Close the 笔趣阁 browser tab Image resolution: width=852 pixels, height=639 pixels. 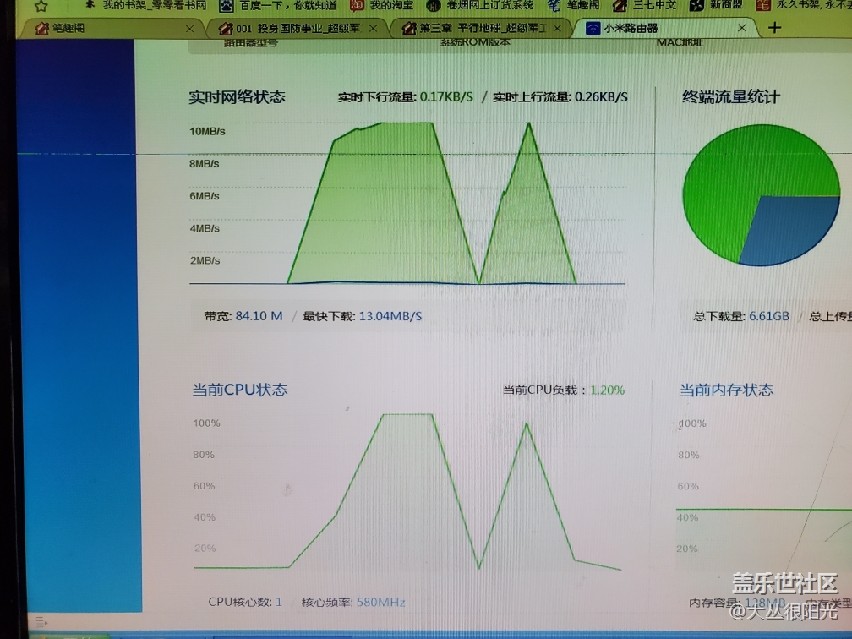[189, 28]
